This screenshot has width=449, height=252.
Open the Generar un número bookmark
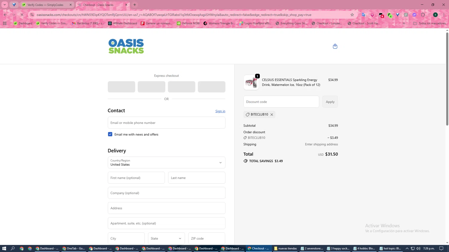click(157, 23)
